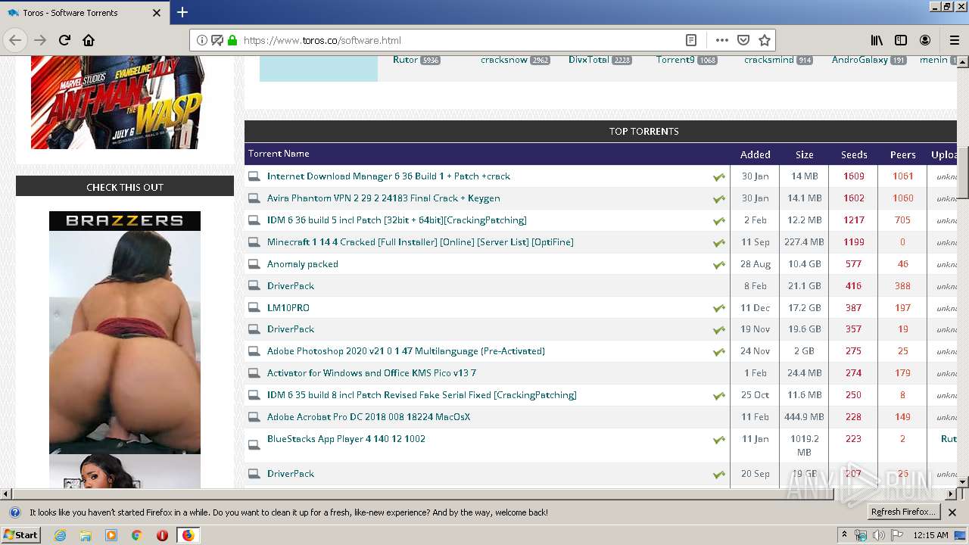Open the second DriverPack torrent dated 19 Nov
The height and width of the screenshot is (545, 969).
point(291,329)
